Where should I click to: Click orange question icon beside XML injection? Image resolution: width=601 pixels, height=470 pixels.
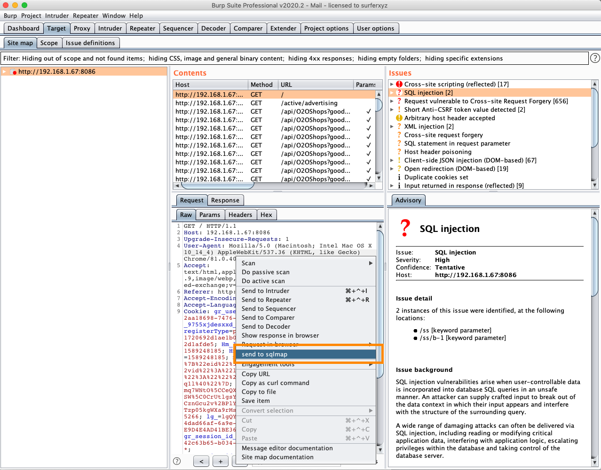click(x=399, y=127)
